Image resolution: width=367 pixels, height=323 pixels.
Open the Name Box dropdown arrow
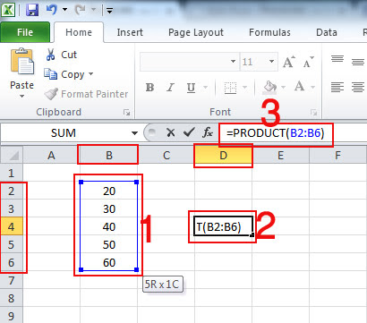[134, 133]
